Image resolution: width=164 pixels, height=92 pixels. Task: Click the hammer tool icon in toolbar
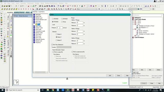click(36, 6)
